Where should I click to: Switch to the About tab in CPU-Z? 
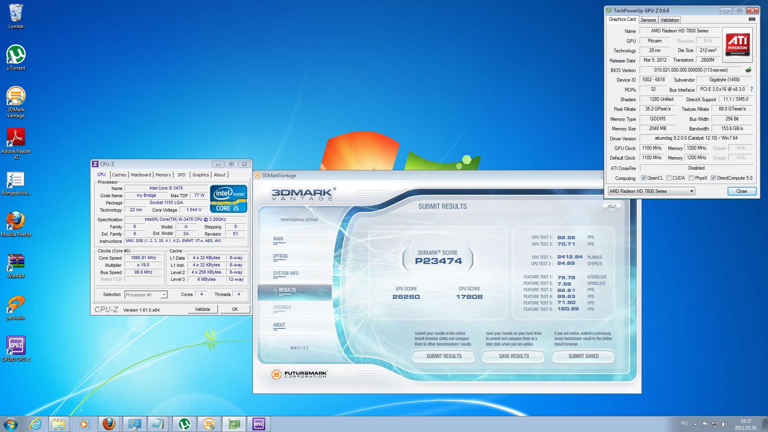tap(220, 175)
